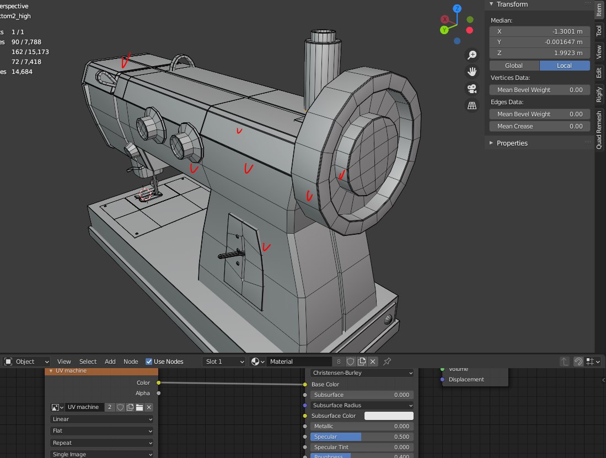Open the Object shader type dropdown

[x=26, y=362]
